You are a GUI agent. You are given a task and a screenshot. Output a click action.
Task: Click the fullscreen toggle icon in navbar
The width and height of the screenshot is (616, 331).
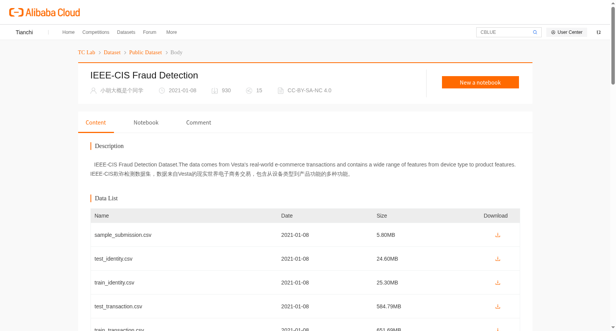[599, 32]
